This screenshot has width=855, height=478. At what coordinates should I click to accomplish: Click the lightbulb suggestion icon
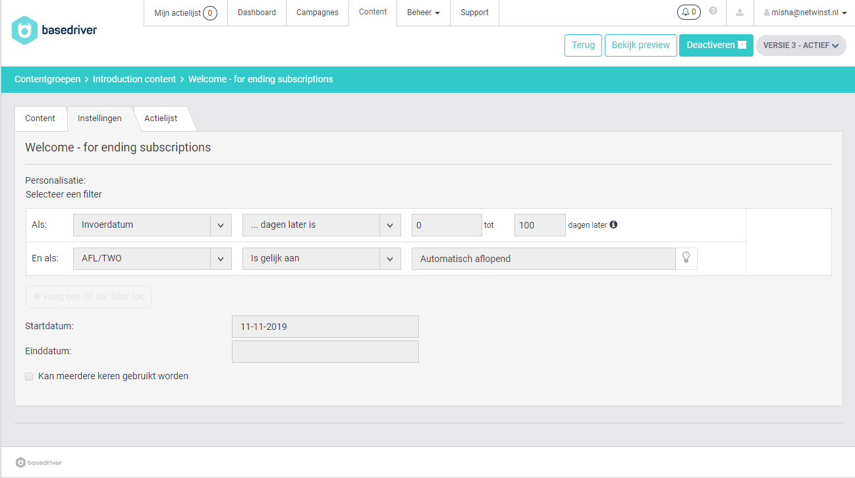(686, 258)
